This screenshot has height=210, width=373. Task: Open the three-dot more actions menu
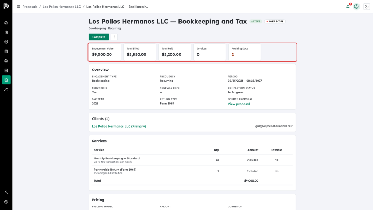[x=114, y=37]
